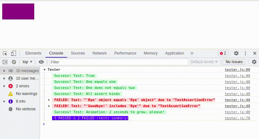This screenshot has height=139, width=259.
Task: Open tester.js:40 link for One equals one
Action: (x=237, y=82)
